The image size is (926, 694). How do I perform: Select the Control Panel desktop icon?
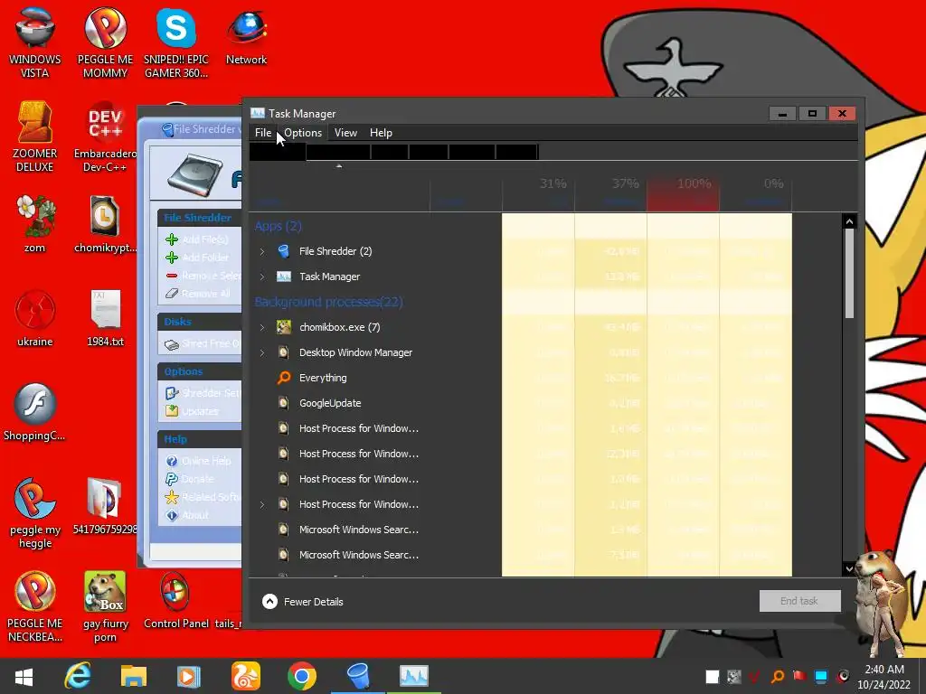(x=176, y=600)
